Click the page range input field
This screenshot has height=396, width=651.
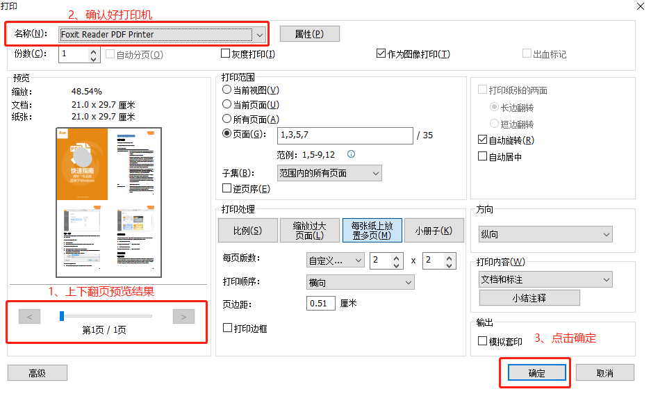point(345,135)
